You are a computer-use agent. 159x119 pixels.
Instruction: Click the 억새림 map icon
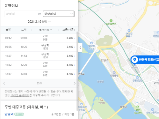102,100
